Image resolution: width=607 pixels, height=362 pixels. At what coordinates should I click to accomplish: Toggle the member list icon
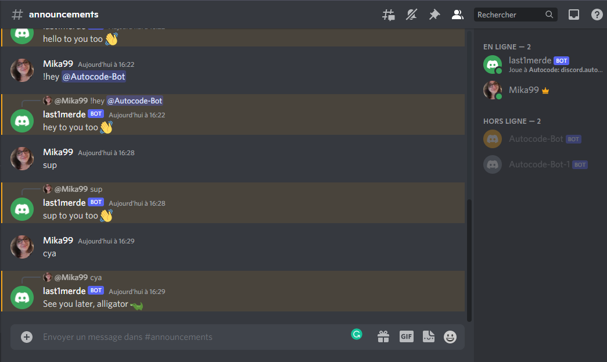tap(457, 15)
